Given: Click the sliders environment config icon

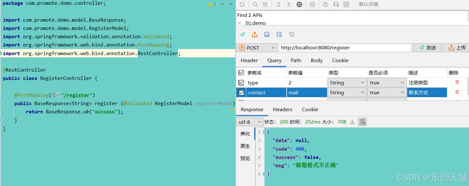Looking at the screenshot, I should 346,5.
